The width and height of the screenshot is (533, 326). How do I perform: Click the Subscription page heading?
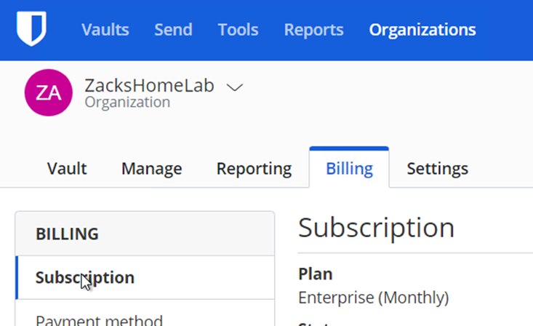coord(376,228)
